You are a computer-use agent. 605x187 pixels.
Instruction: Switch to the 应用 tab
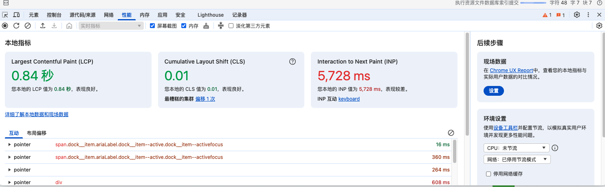(163, 15)
